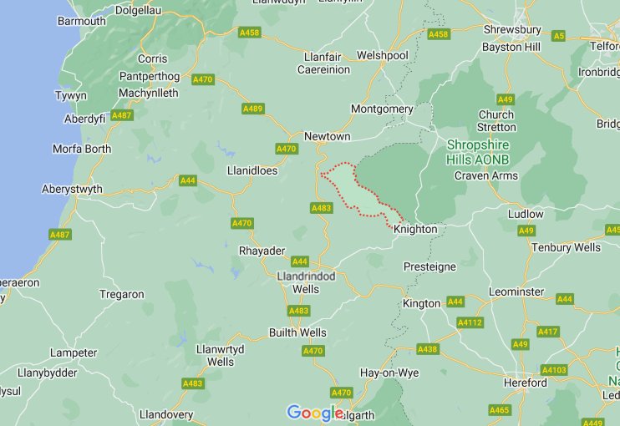Click the Google logo
Image resolution: width=620 pixels, height=426 pixels.
315,413
